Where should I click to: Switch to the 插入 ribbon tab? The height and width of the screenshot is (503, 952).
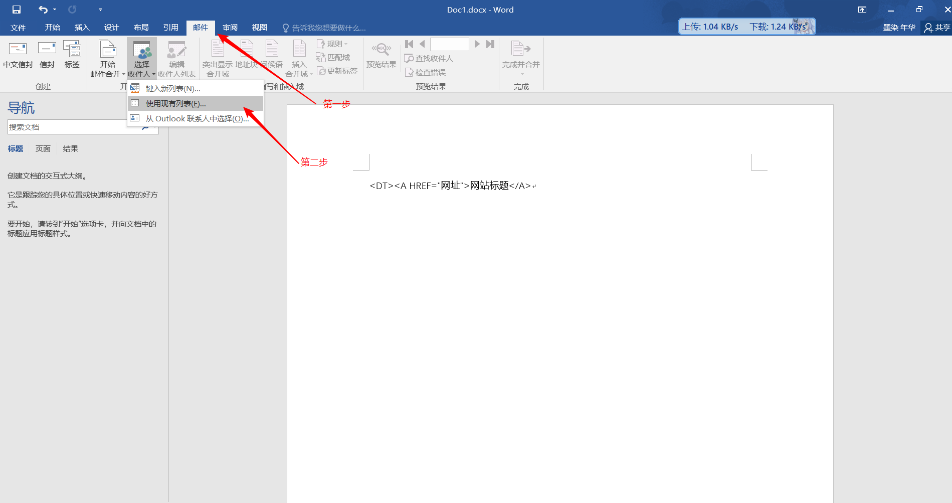pyautogui.click(x=82, y=28)
